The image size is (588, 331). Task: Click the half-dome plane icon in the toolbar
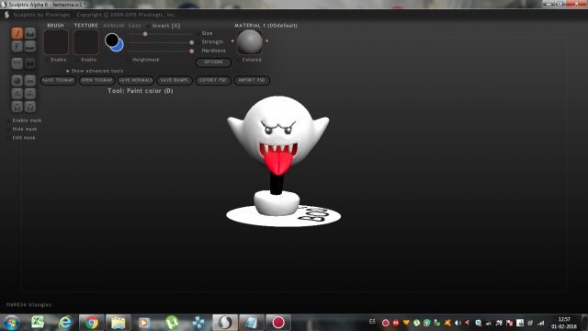coord(30,81)
